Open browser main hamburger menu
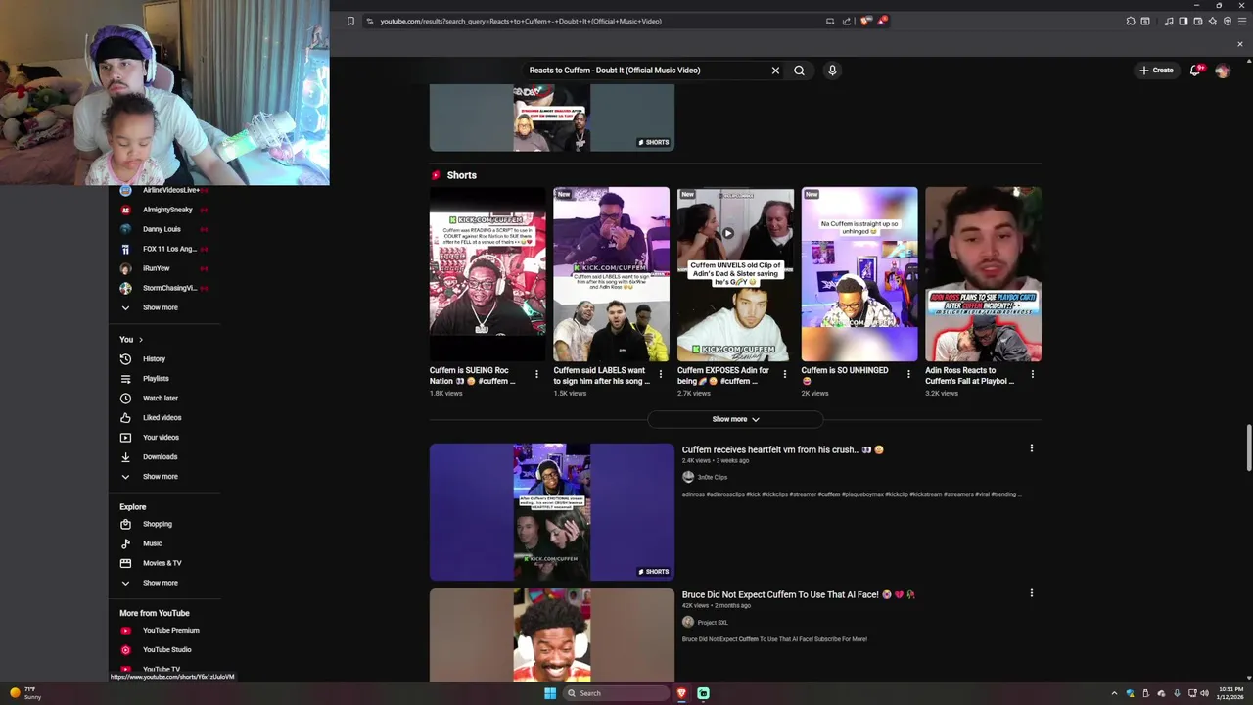This screenshot has width=1253, height=705. (1241, 21)
